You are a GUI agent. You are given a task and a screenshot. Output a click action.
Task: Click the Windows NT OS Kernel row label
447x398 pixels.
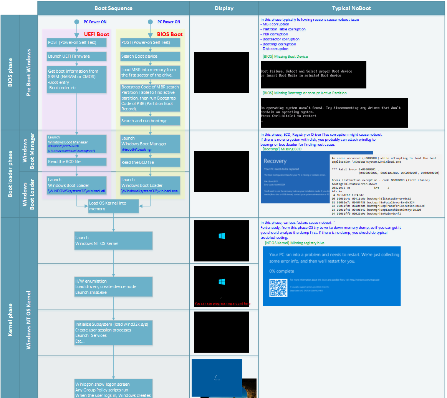[x=28, y=320]
